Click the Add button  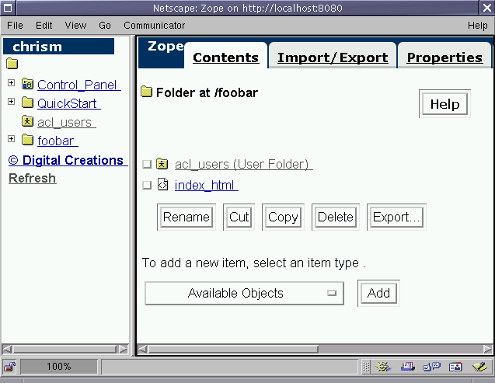pos(378,293)
